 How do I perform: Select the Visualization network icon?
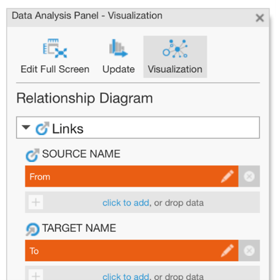click(x=175, y=49)
